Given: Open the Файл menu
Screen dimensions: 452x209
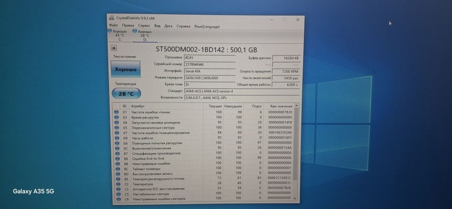Looking at the screenshot, I should pos(113,26).
